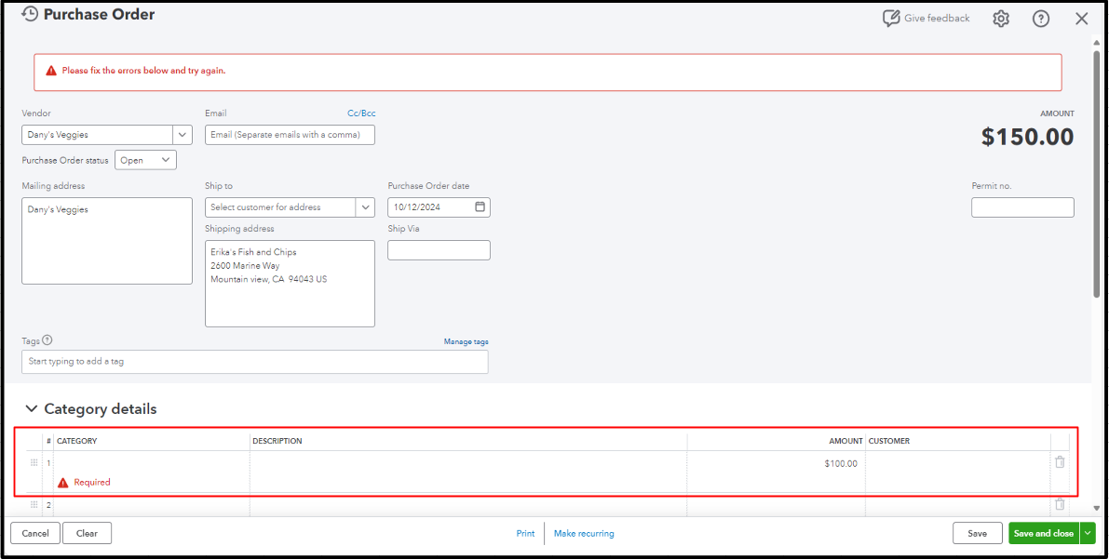Click the Tags info help icon
The image size is (1109, 559).
tap(47, 339)
